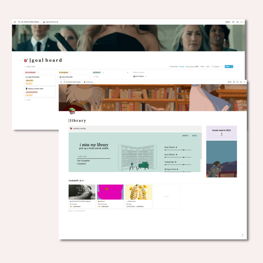Add a new group with plus icon

point(128,72)
